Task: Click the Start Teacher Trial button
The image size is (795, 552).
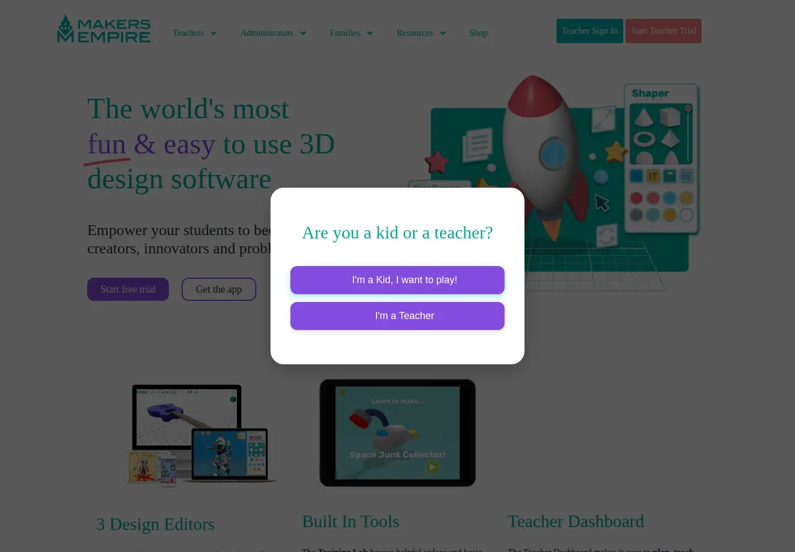Action: [664, 31]
